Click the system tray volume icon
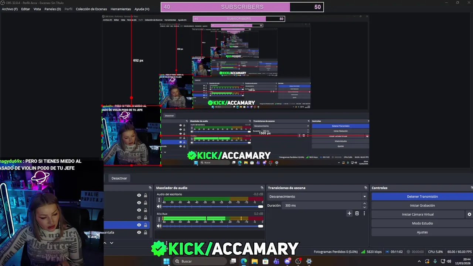 (x=449, y=261)
